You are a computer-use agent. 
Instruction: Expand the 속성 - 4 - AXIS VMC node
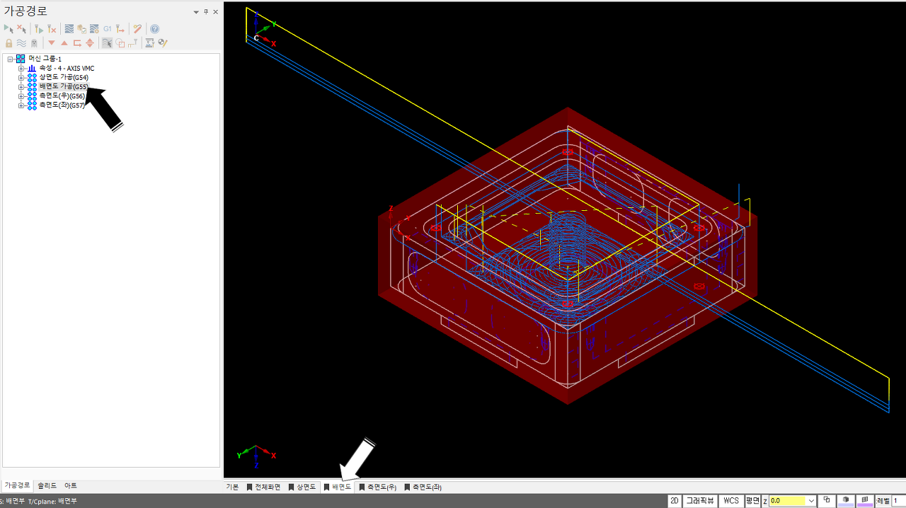21,68
